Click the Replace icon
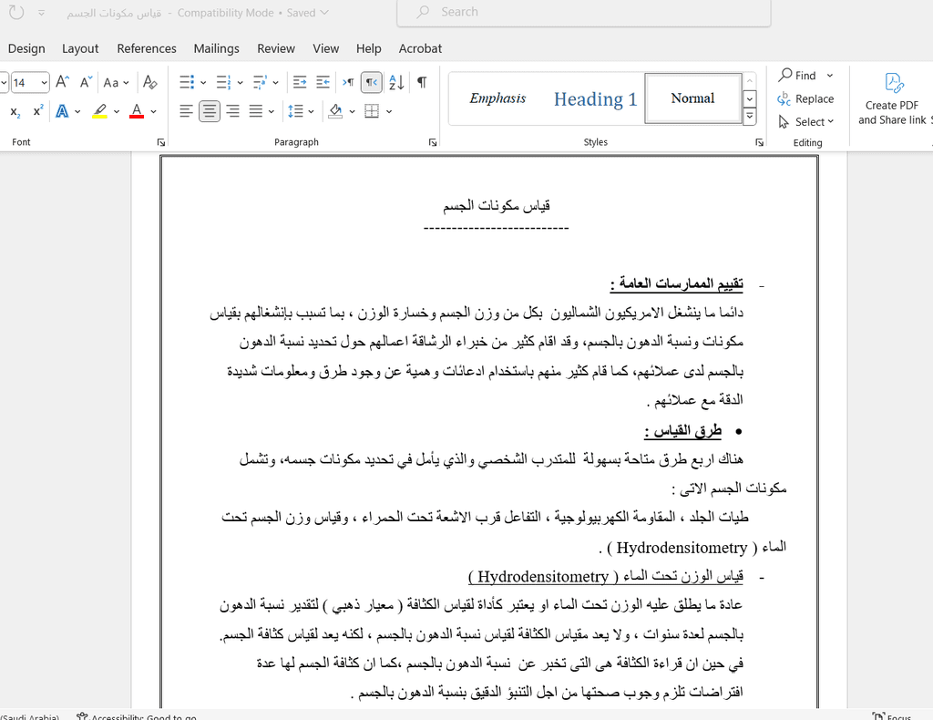This screenshot has height=720, width=933. point(784,98)
